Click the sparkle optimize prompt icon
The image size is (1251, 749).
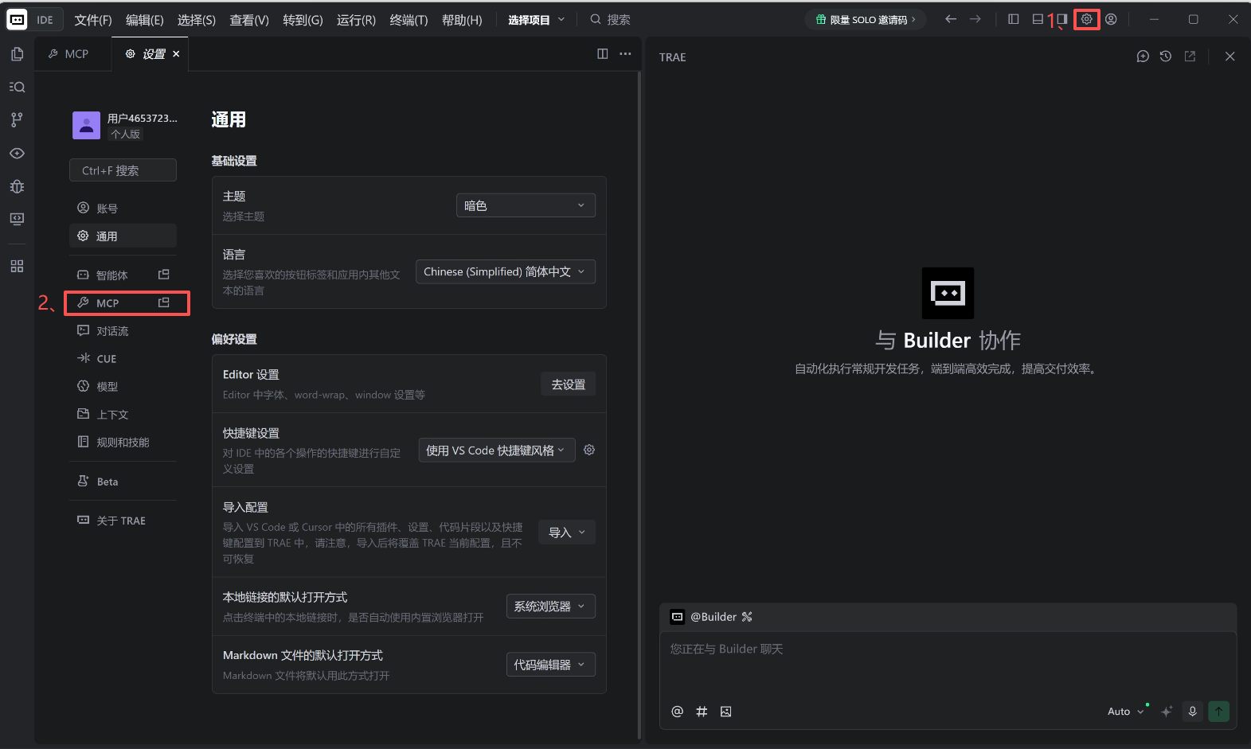click(1167, 712)
